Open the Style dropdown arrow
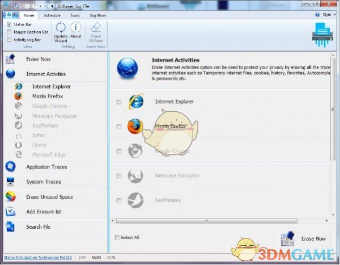 (x=334, y=15)
